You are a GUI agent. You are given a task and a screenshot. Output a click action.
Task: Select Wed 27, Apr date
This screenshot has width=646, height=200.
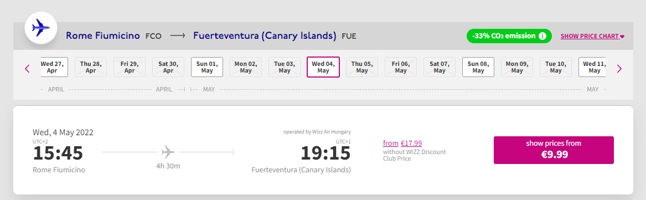pos(54,67)
